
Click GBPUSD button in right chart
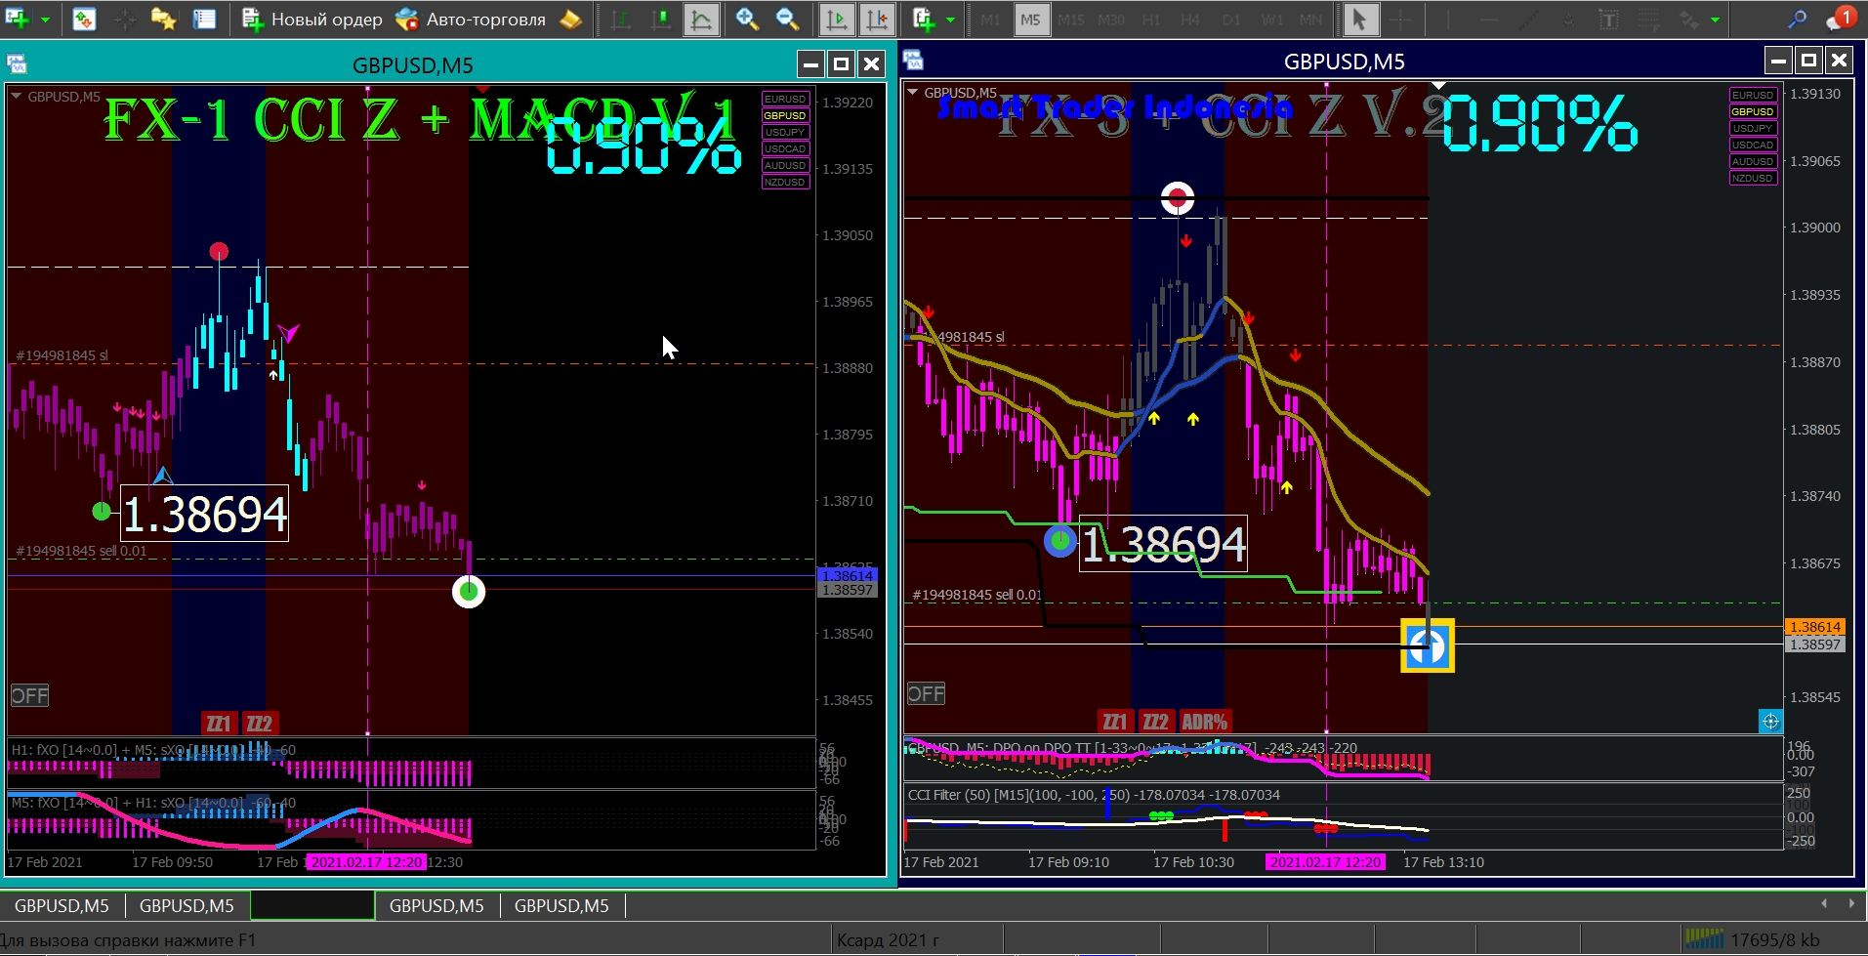point(1753,111)
